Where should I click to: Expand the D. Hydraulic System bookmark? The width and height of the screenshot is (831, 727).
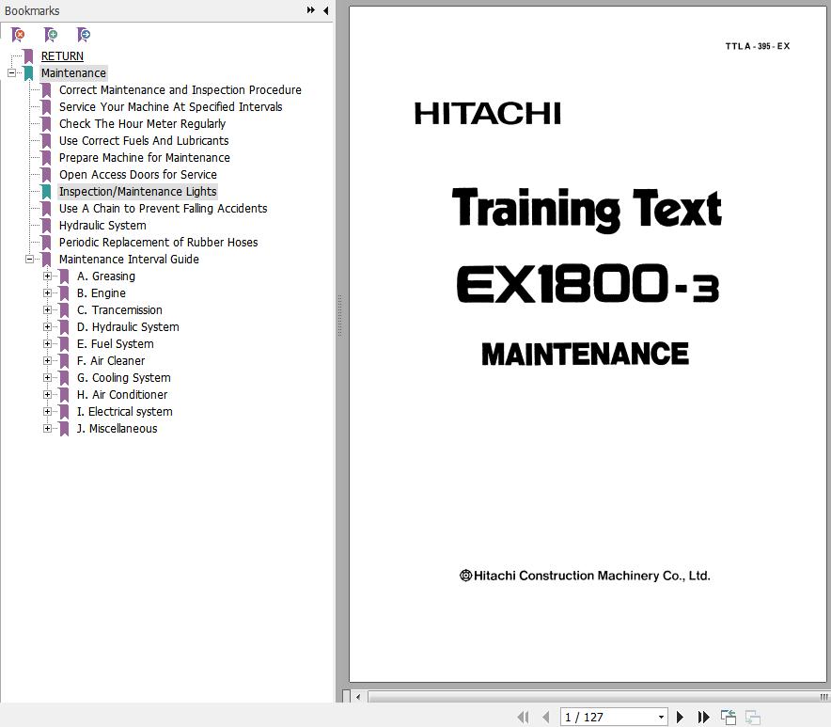[x=47, y=327]
